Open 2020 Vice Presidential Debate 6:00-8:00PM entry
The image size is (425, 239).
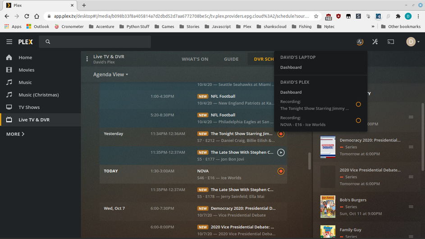[193, 230]
